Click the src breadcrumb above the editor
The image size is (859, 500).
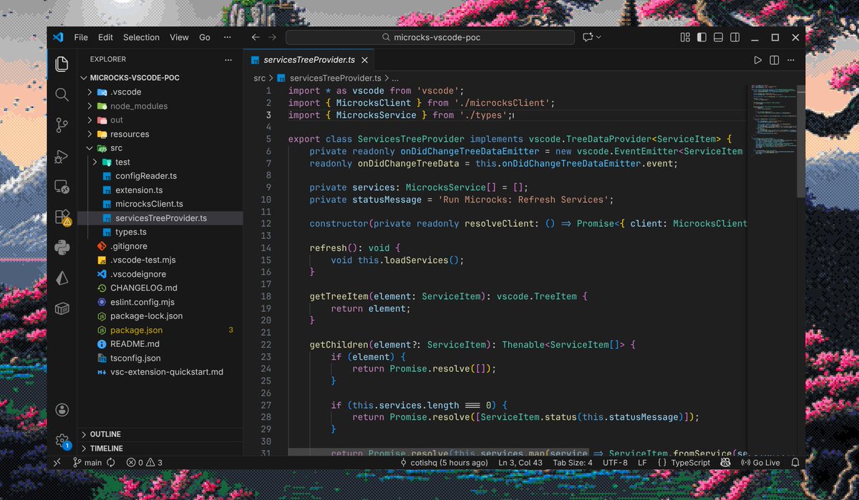coord(259,78)
